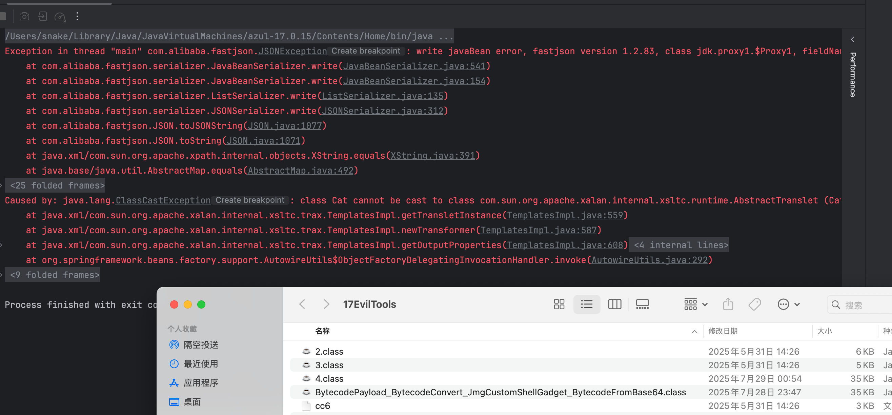Click the exit/redirect arrow toolbar icon
This screenshot has width=892, height=415.
tap(42, 16)
